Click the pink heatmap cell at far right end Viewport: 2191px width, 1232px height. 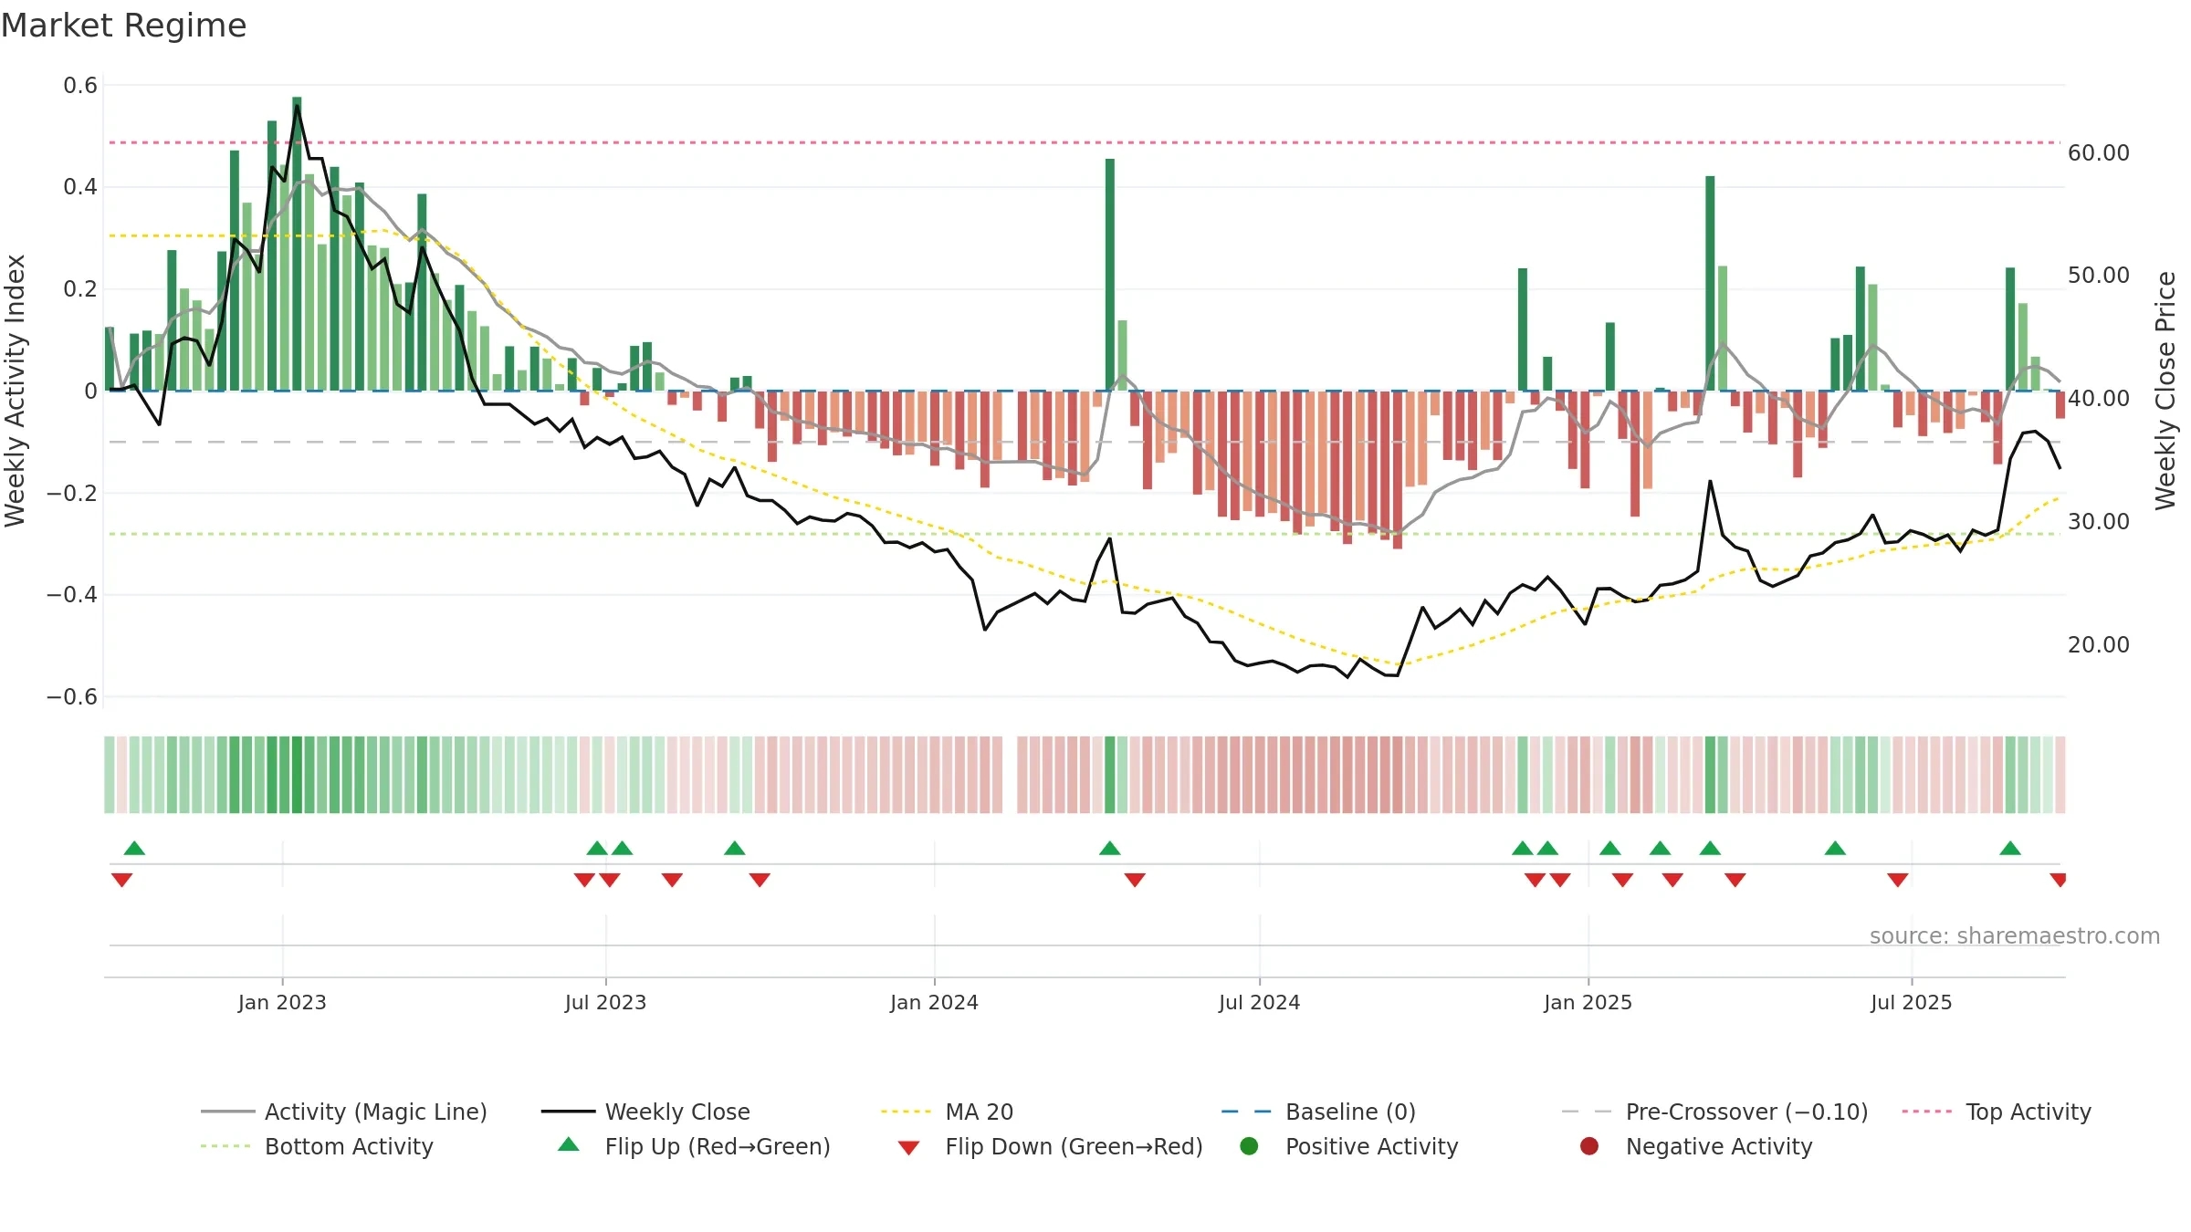(x=2060, y=775)
